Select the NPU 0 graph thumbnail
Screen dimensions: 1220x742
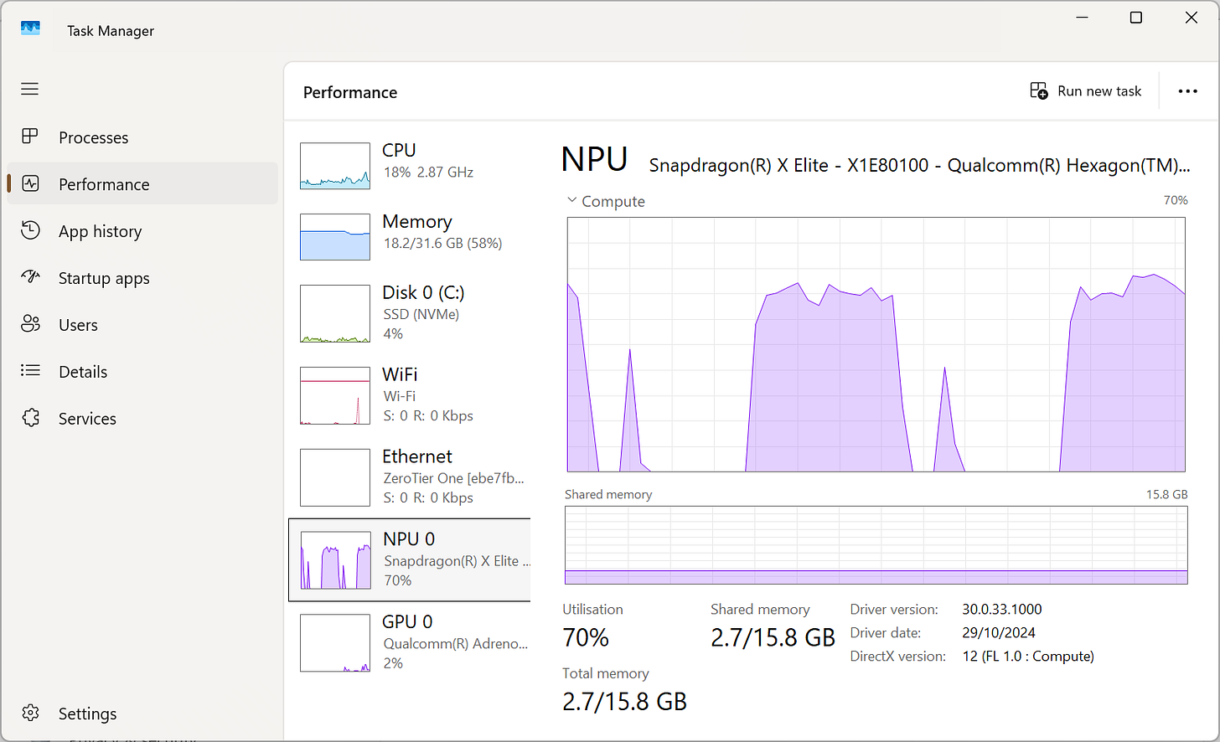(x=335, y=560)
